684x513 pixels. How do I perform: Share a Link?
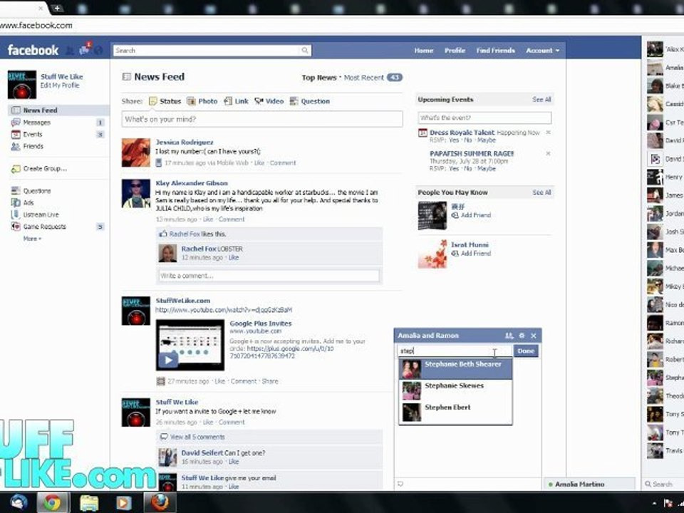tap(236, 101)
